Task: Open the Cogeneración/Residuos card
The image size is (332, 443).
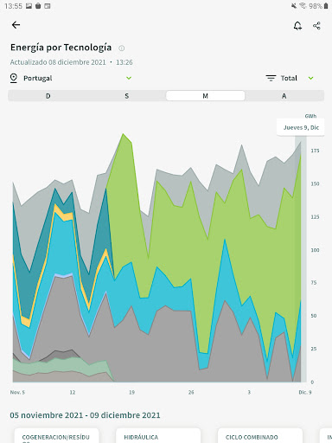Action: pyautogui.click(x=56, y=436)
